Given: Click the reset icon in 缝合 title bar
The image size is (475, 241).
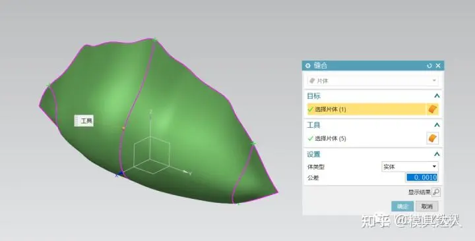Looking at the screenshot, I should click(x=429, y=66).
